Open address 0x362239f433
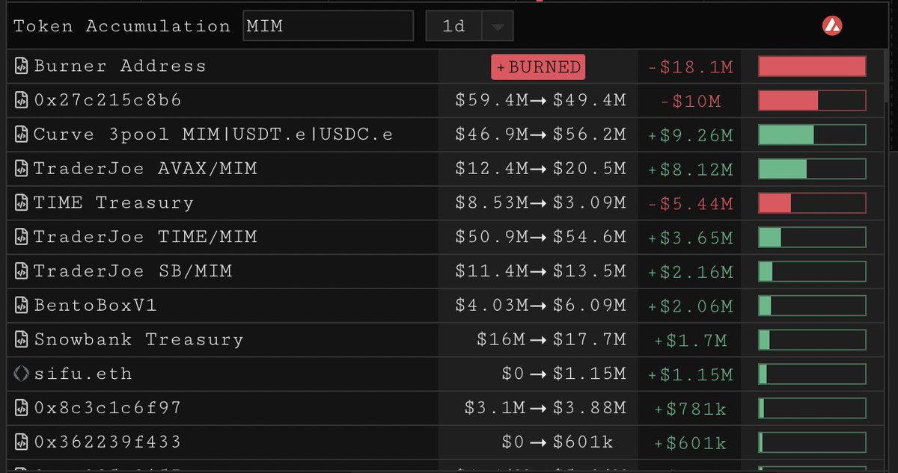 108,442
